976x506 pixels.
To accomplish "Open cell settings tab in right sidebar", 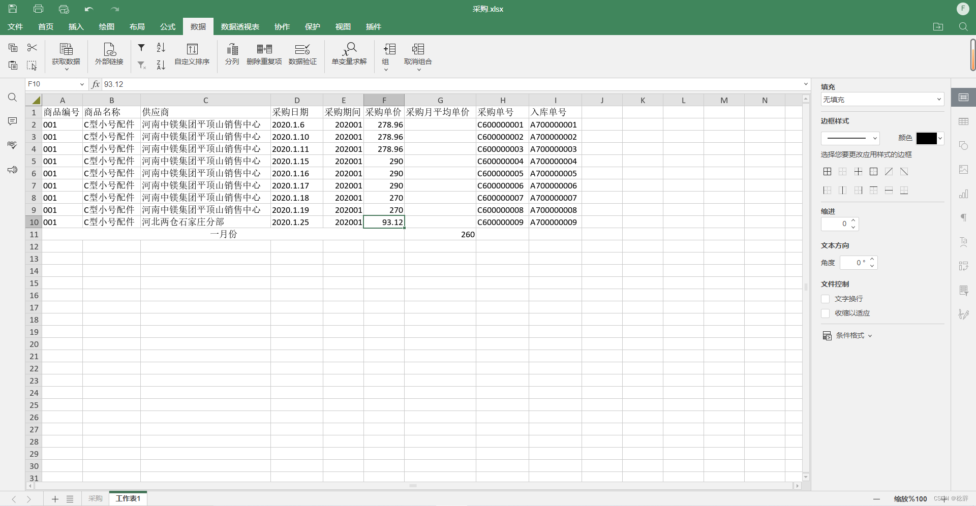I will tap(963, 97).
